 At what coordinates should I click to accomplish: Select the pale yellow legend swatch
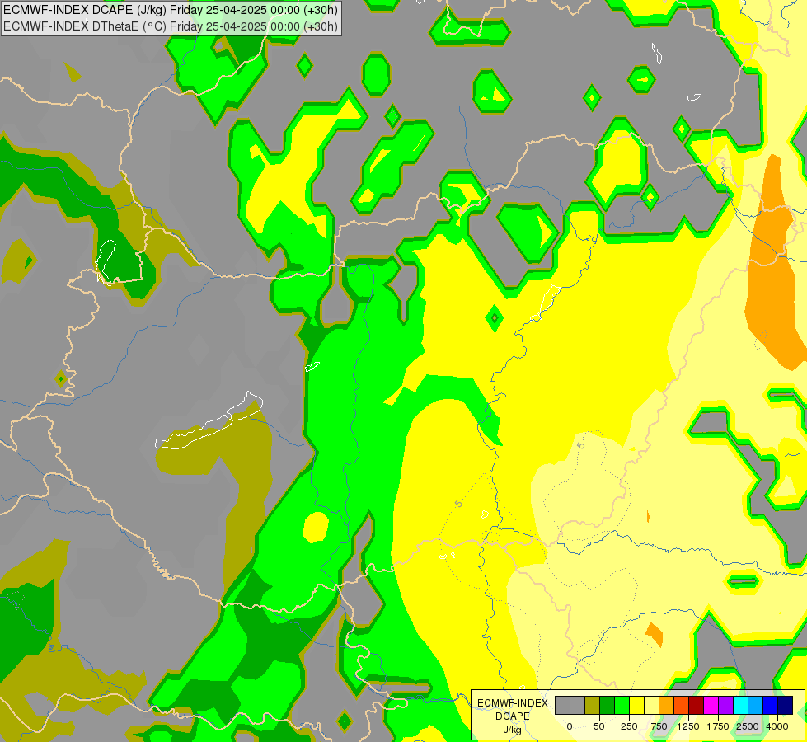coord(651,705)
